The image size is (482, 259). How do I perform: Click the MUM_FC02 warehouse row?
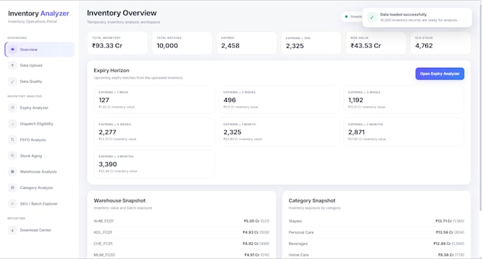click(x=181, y=255)
